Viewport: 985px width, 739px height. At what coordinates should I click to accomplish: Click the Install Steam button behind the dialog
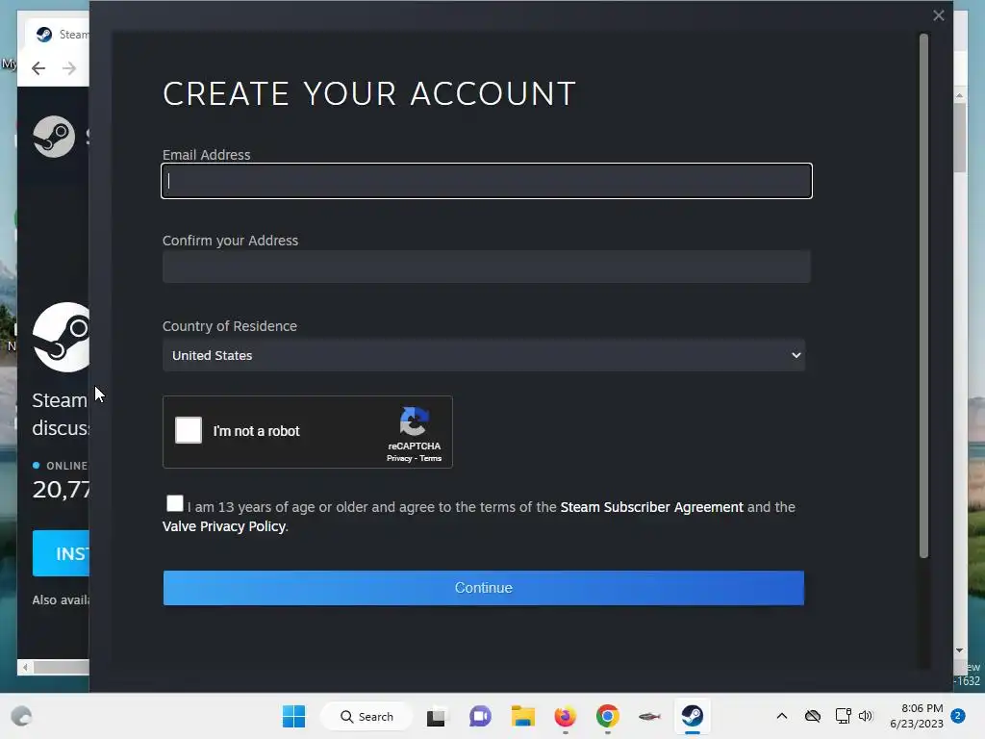[61, 553]
